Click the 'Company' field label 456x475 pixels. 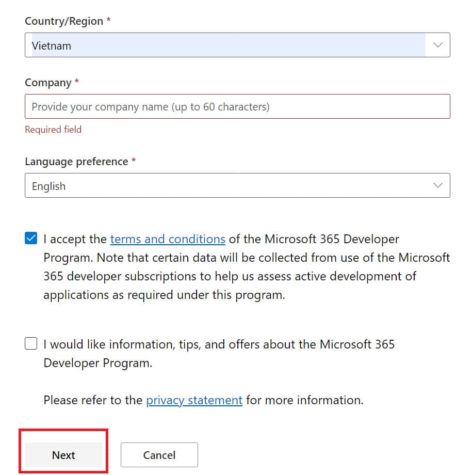click(48, 83)
